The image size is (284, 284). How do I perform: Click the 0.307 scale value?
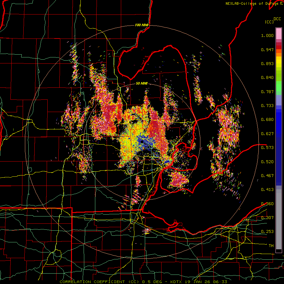[x=267, y=217]
